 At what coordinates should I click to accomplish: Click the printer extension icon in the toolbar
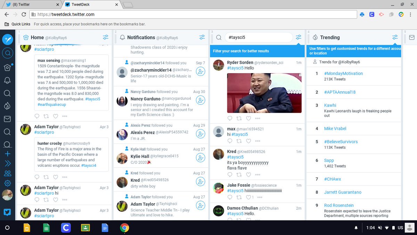tap(362, 15)
